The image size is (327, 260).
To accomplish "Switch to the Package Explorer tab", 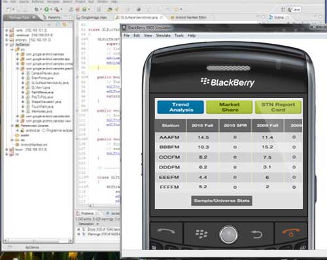I will [x=21, y=18].
